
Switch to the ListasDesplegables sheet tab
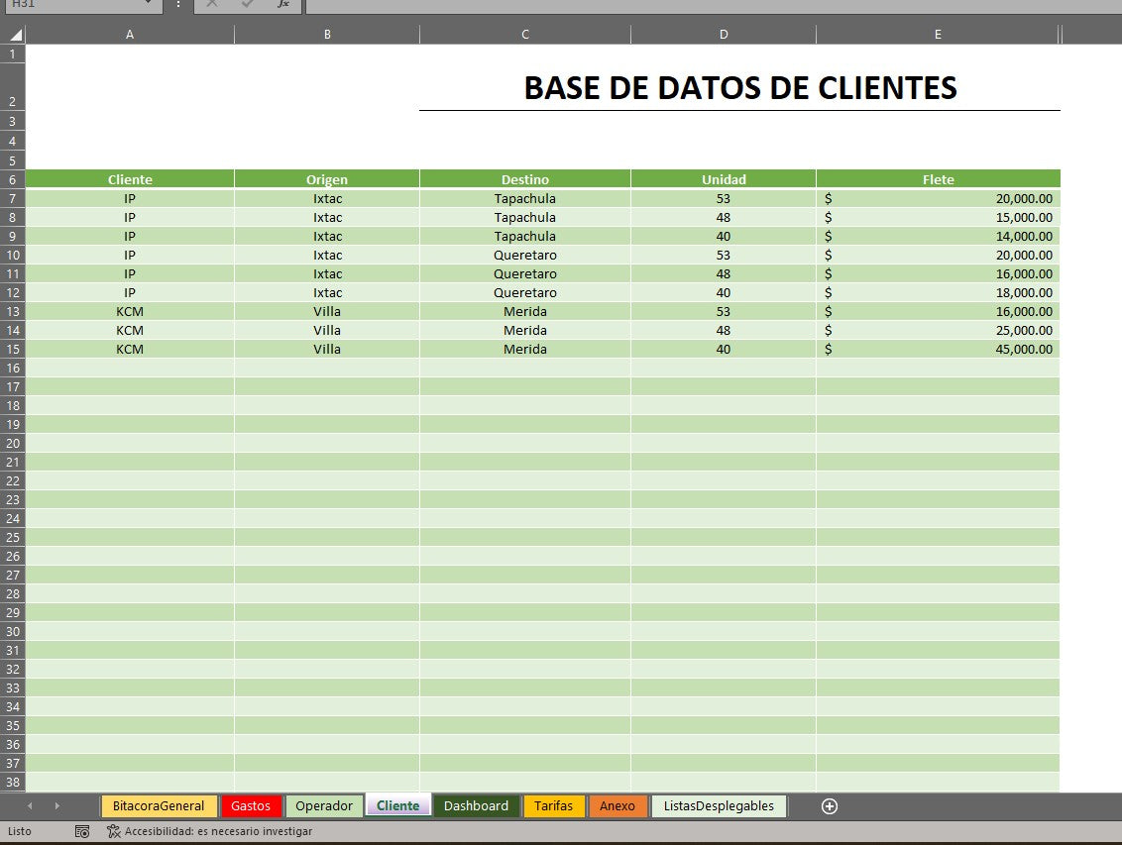pos(719,805)
